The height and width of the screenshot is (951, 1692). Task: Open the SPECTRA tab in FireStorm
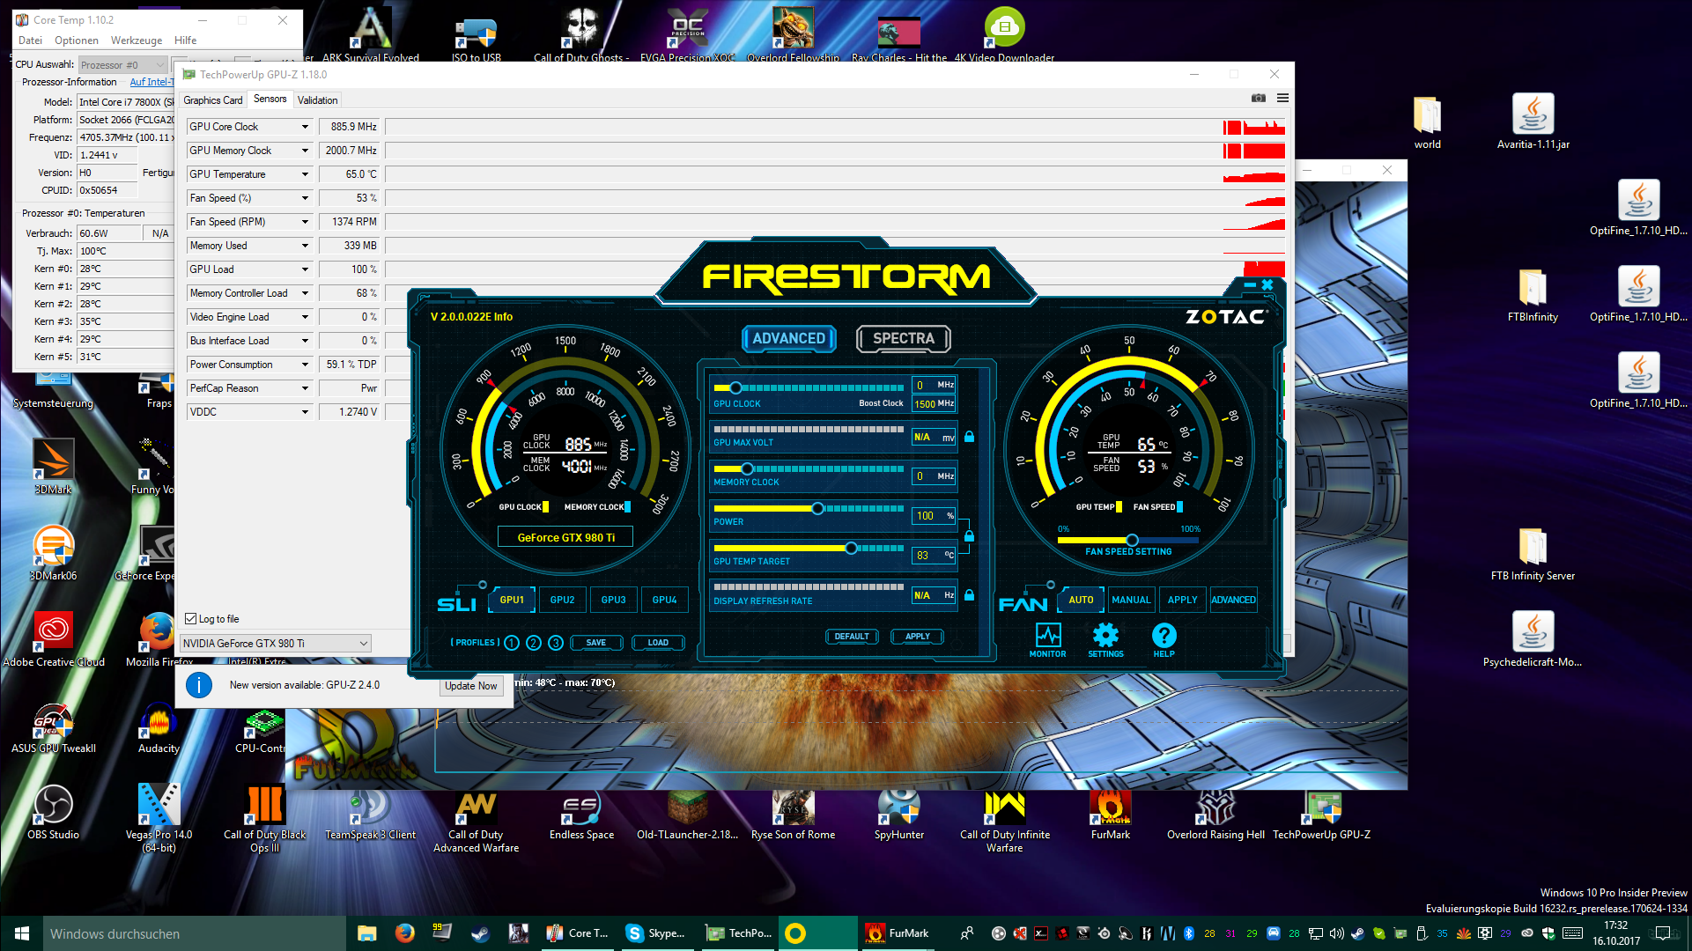tap(903, 338)
